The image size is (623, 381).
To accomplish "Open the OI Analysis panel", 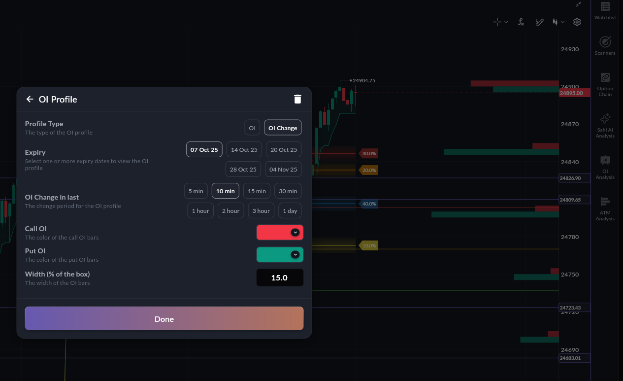I will tap(605, 167).
